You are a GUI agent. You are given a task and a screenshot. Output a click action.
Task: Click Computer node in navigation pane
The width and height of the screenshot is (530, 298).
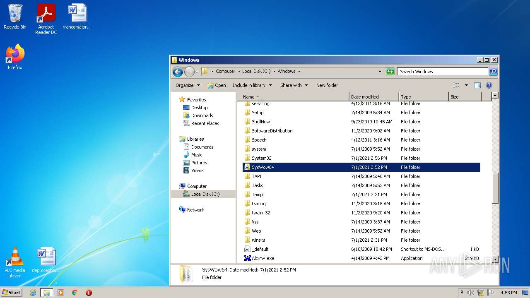[197, 186]
